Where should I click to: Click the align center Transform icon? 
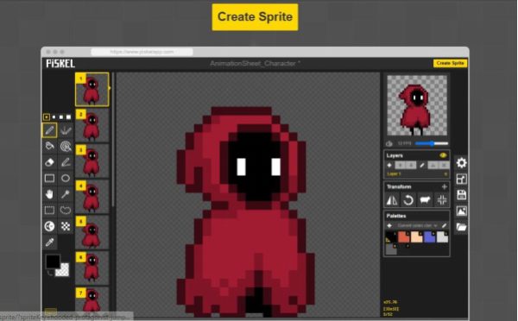tap(442, 200)
